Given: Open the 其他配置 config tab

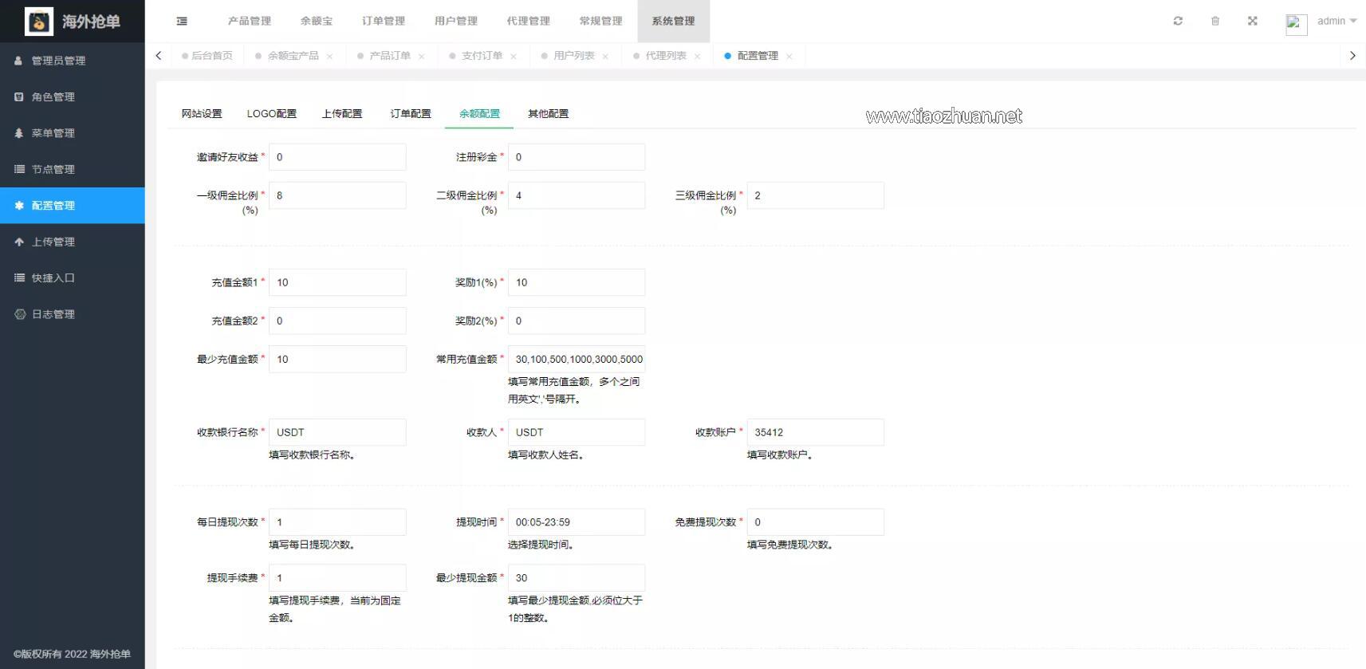Looking at the screenshot, I should (x=549, y=114).
